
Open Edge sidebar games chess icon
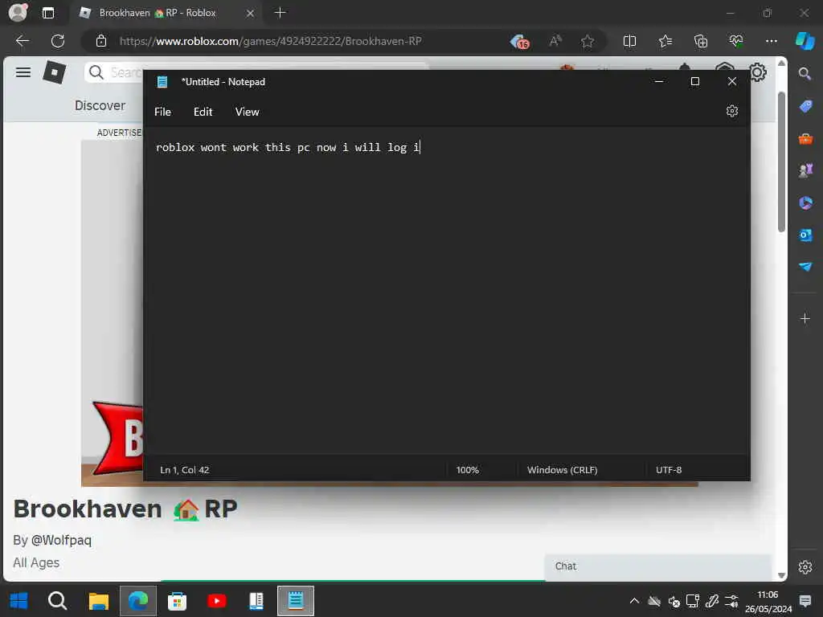click(805, 170)
